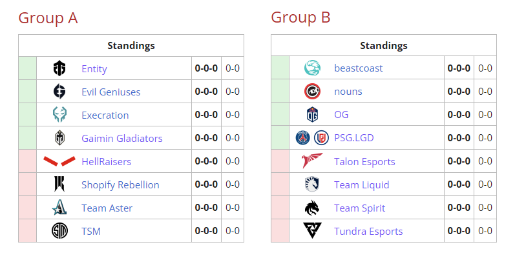Click the HellRaisers red logo
Screen dimensions: 515x258
(x=59, y=161)
